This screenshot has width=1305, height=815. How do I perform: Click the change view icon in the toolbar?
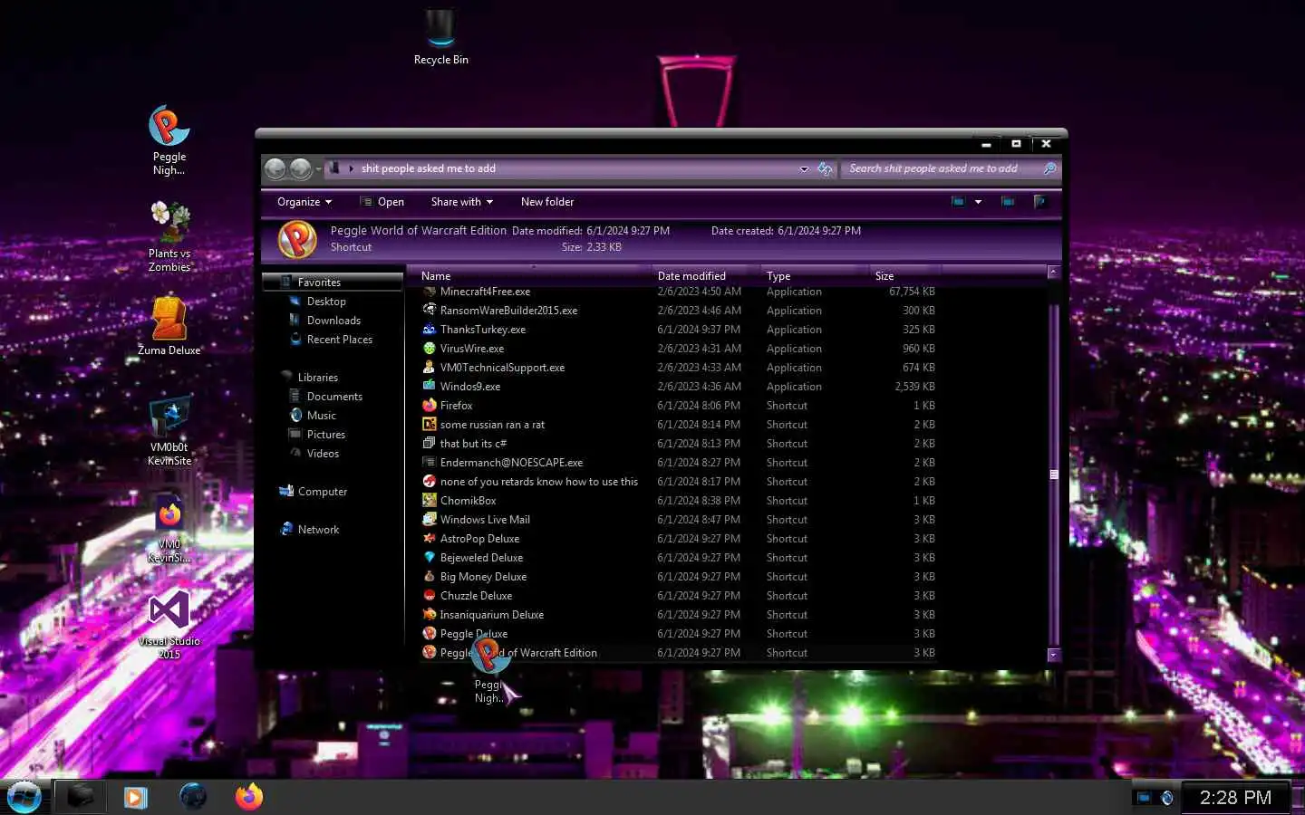coord(958,202)
